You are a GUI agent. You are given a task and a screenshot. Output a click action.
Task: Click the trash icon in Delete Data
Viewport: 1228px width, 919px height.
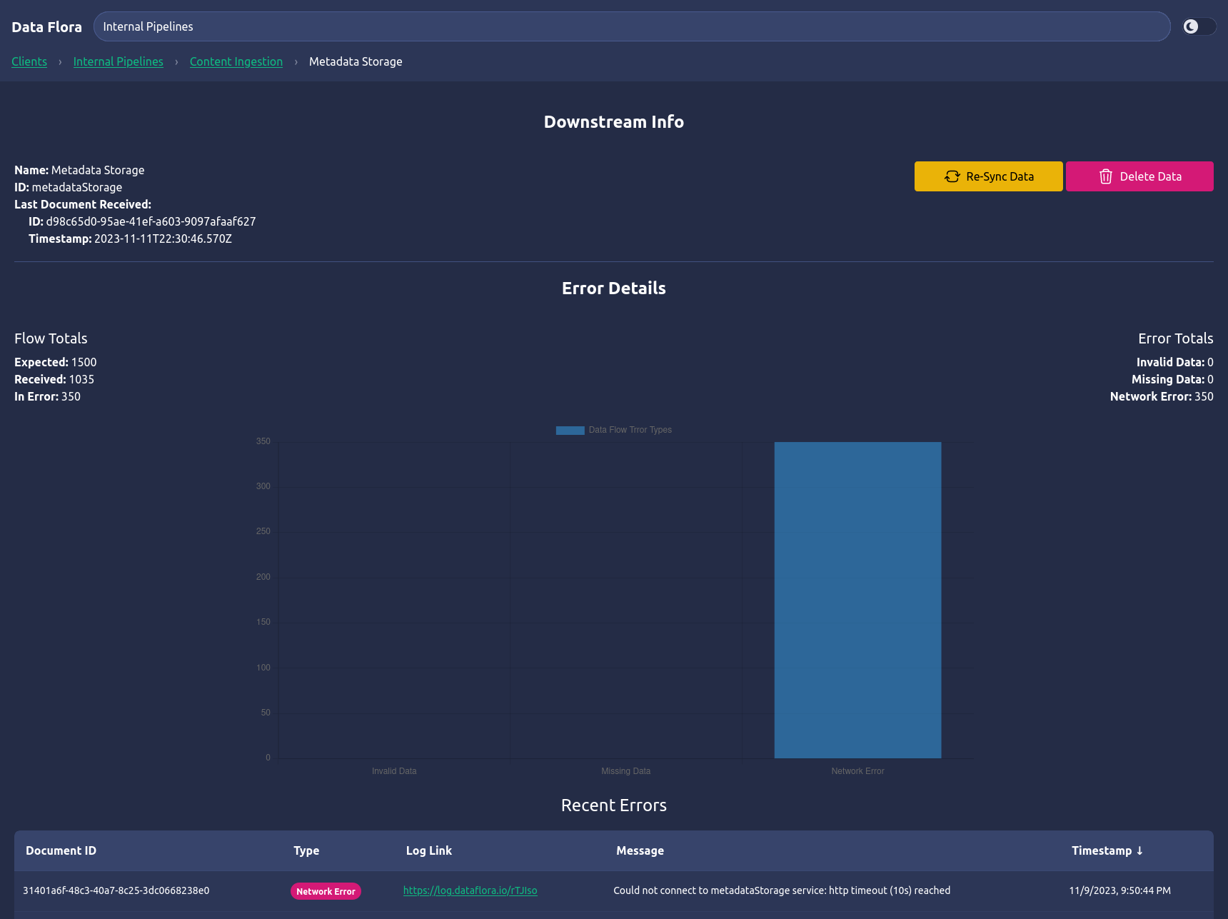[1105, 176]
